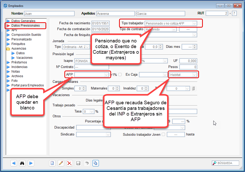This screenshot has height=172, width=245.
Task: Save record with the floppy disk icon
Action: point(78,163)
